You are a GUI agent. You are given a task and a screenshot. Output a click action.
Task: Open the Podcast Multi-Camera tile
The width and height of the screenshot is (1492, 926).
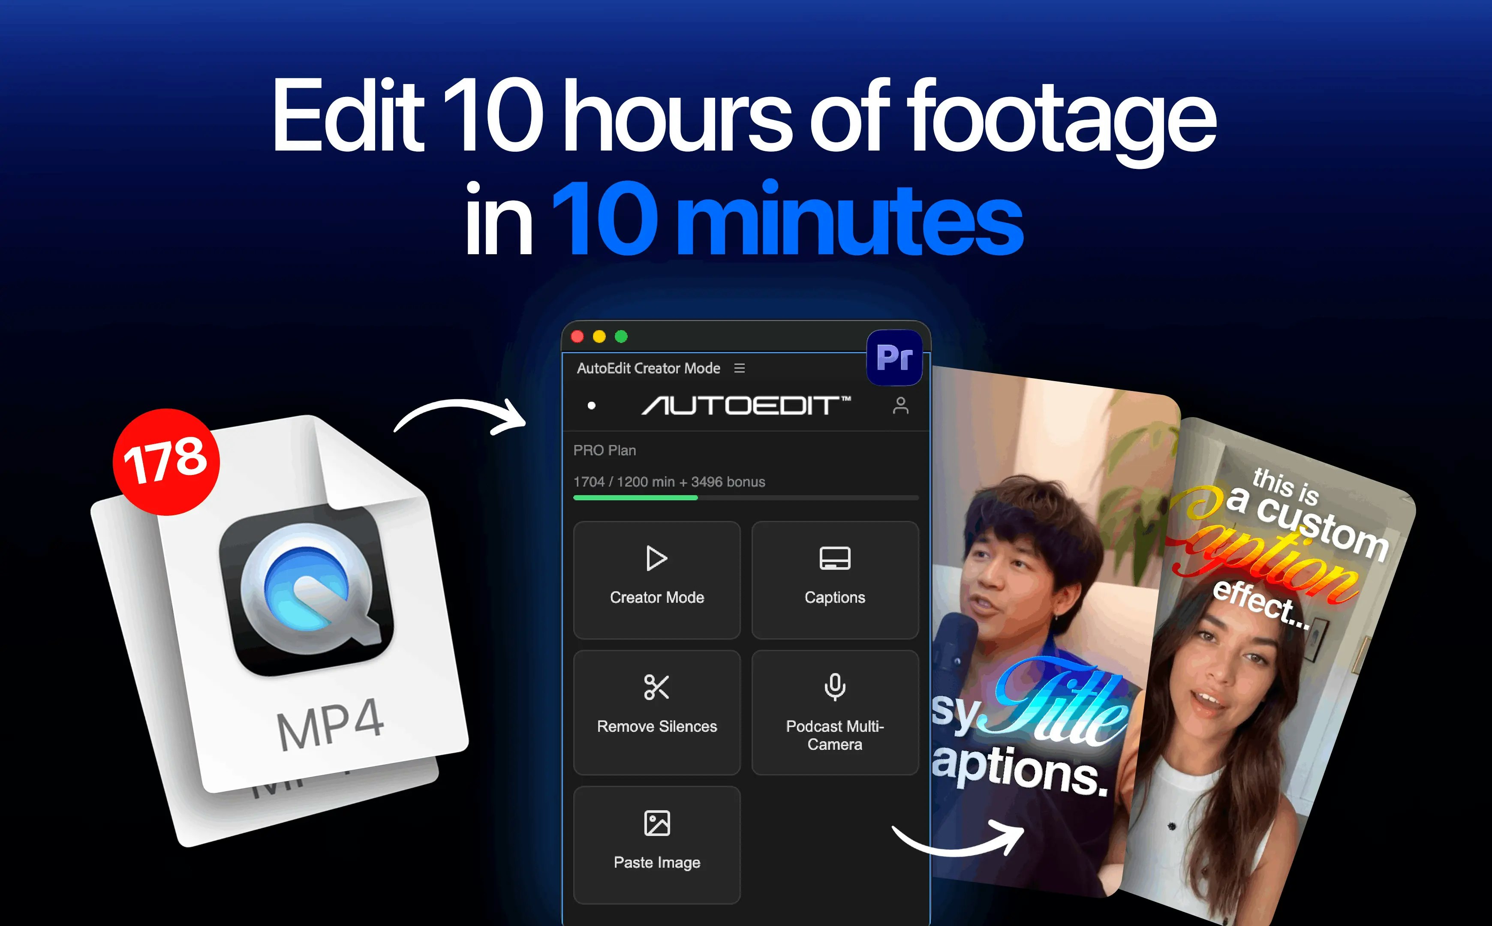pyautogui.click(x=835, y=712)
